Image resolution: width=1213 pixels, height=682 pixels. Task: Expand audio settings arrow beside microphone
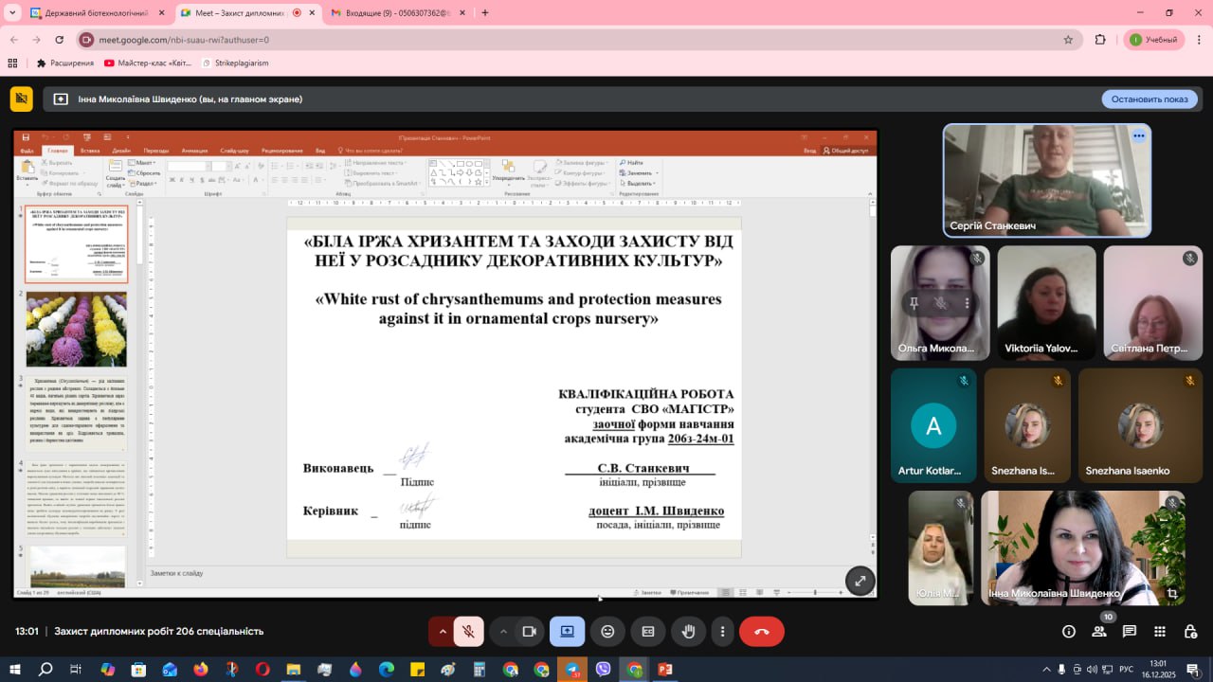(x=442, y=631)
